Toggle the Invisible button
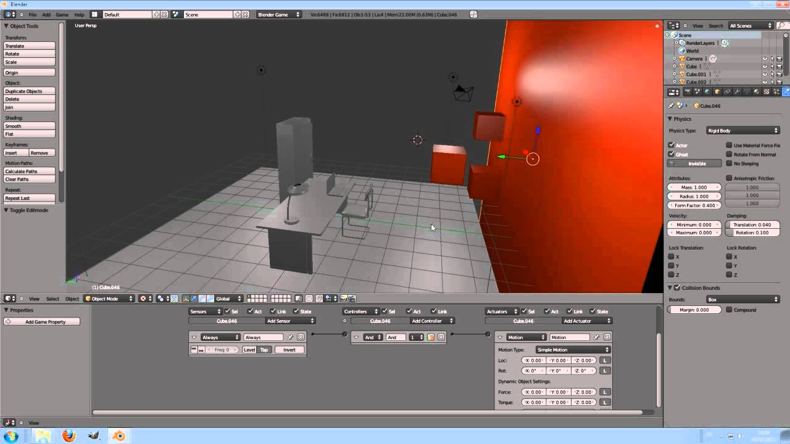 pos(695,163)
